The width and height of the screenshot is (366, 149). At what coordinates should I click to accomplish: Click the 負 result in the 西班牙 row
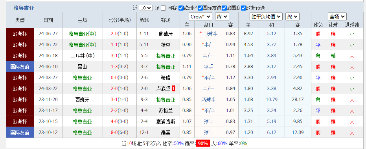pyautogui.click(x=318, y=100)
